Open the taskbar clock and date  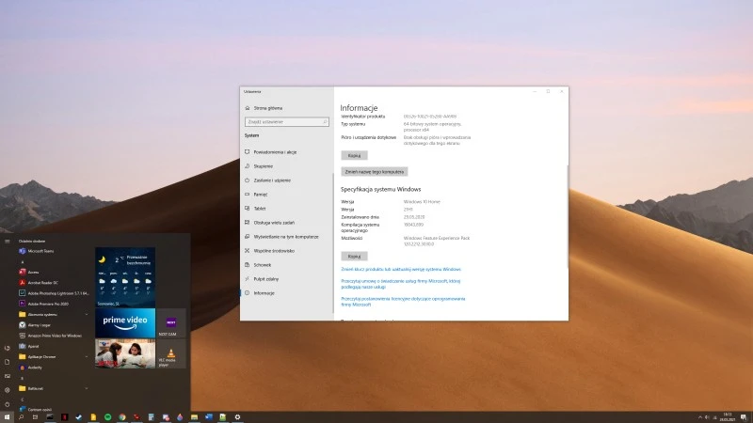coord(728,417)
